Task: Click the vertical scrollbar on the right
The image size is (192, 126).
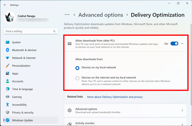Action: click(x=191, y=65)
